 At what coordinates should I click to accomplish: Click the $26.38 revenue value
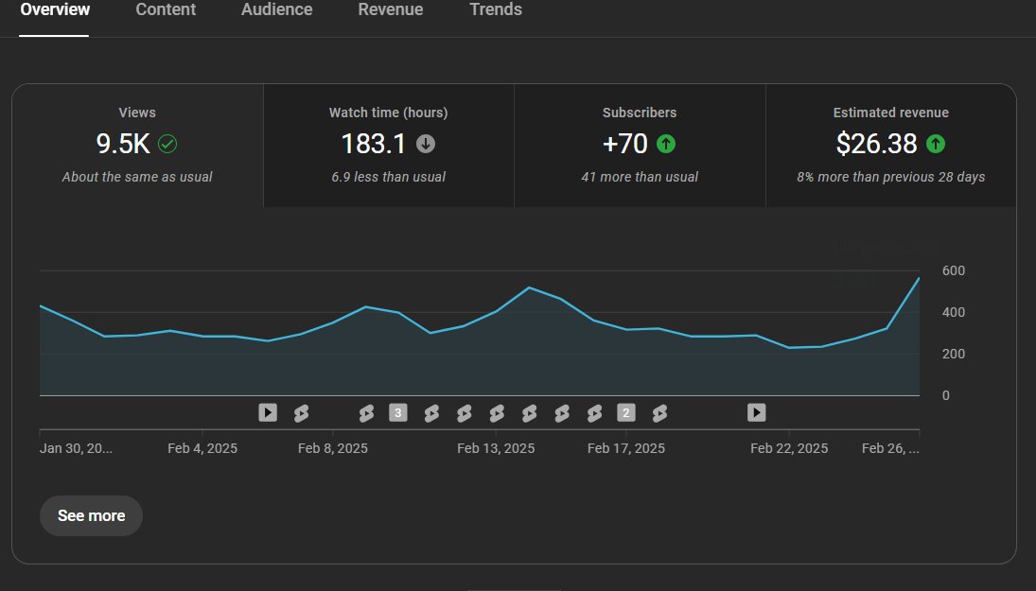[877, 144]
